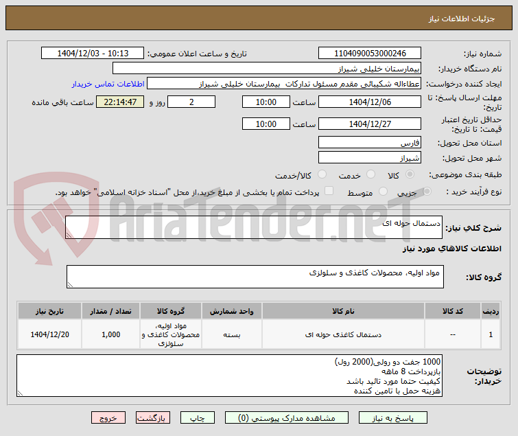
Task: Click the quantity cell 1,000
Action: 110,334
